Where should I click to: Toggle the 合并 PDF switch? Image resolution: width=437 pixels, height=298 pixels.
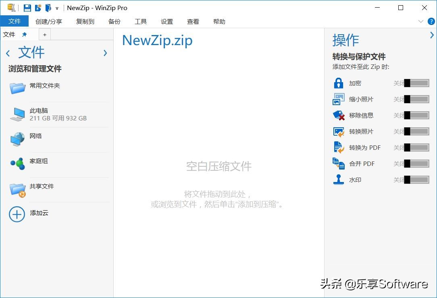[x=416, y=164]
